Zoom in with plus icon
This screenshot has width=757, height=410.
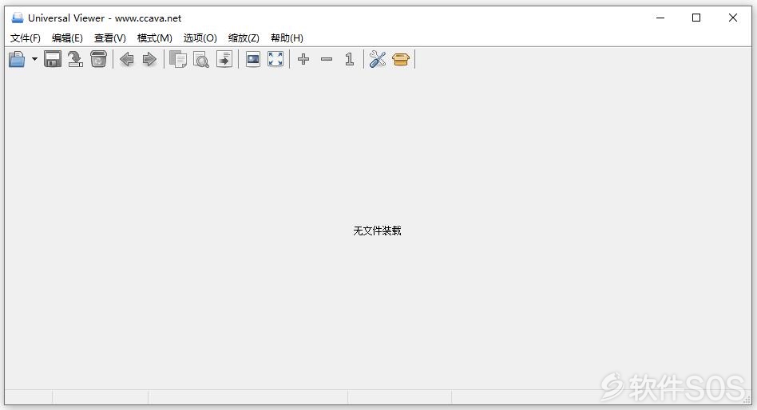(303, 59)
